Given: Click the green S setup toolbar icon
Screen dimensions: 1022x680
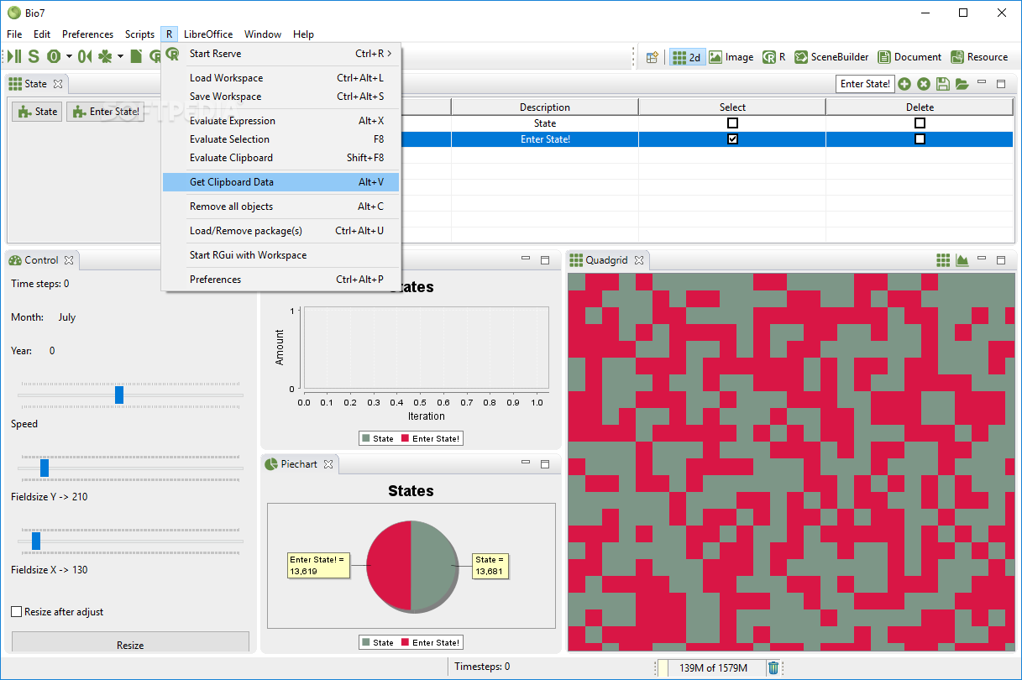Looking at the screenshot, I should pyautogui.click(x=34, y=56).
